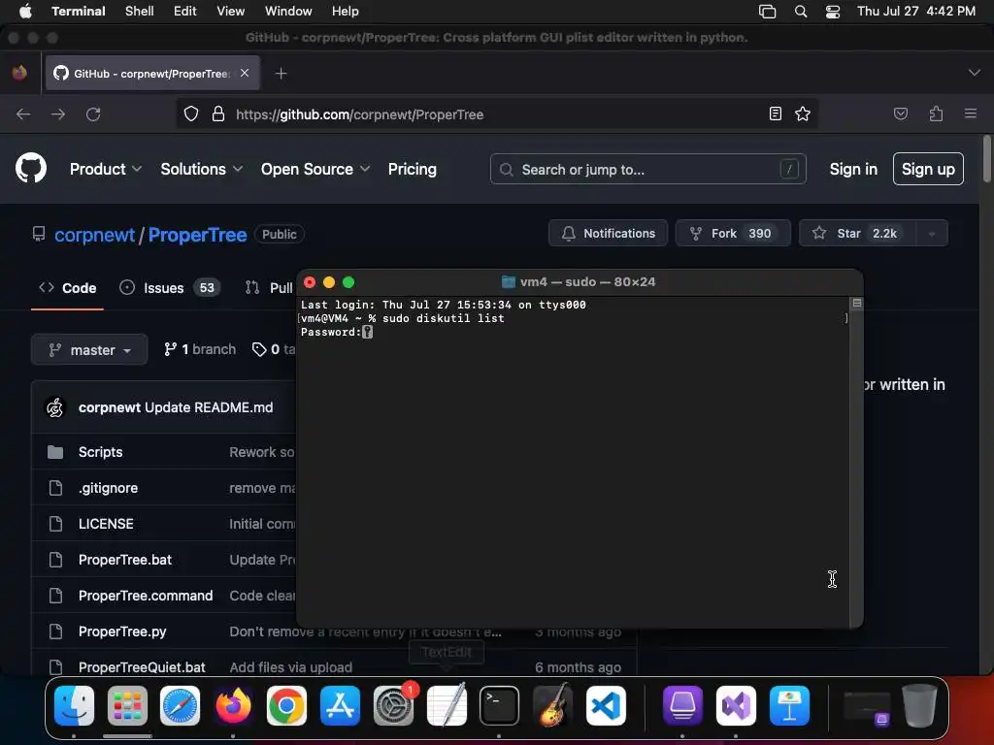
Task: Select the Issues tab
Action: point(169,287)
